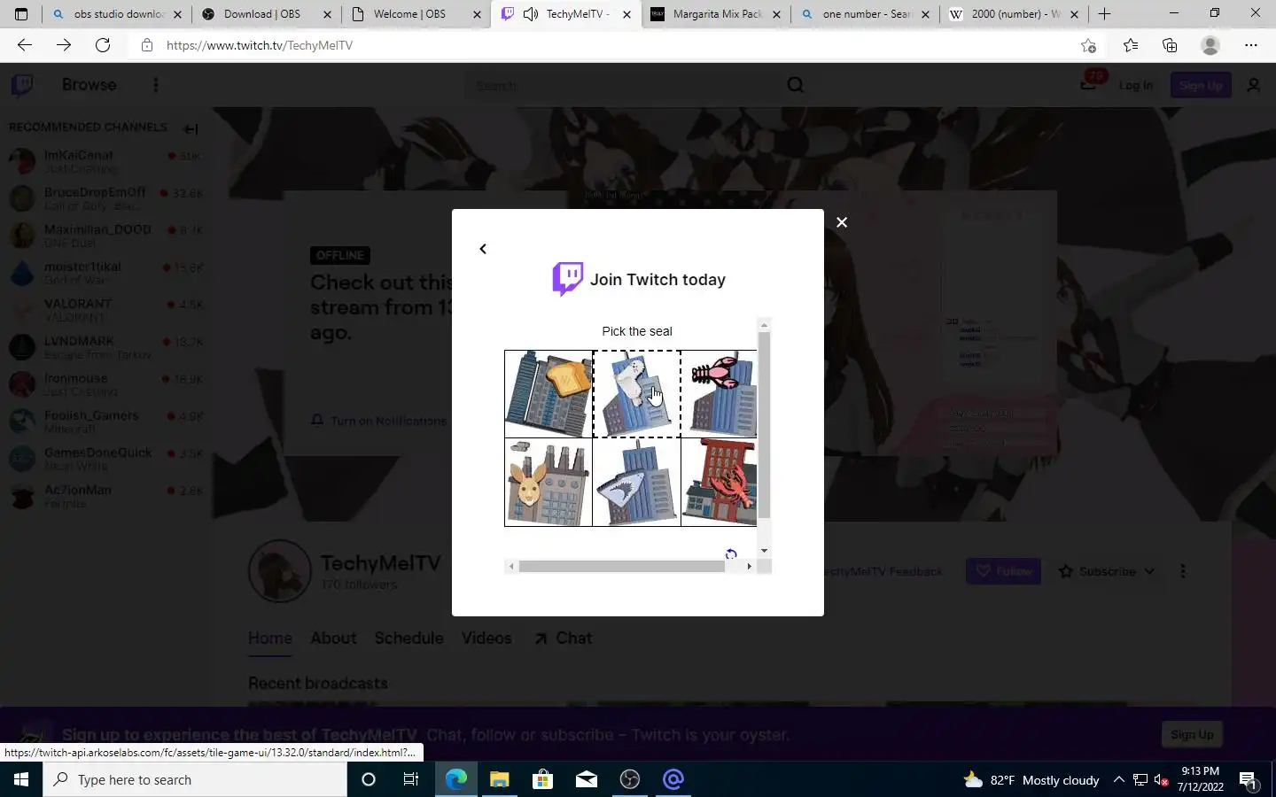Pick the captcha tile with toast on building
Screen dimensions: 1276x797
(x=549, y=394)
